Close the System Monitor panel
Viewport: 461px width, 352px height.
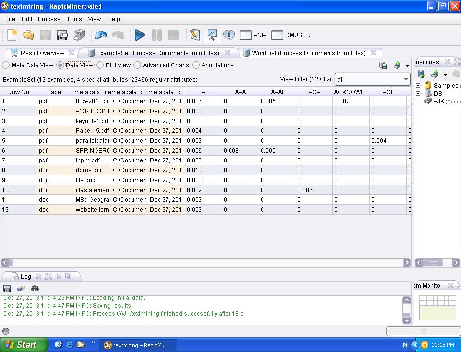click(450, 285)
